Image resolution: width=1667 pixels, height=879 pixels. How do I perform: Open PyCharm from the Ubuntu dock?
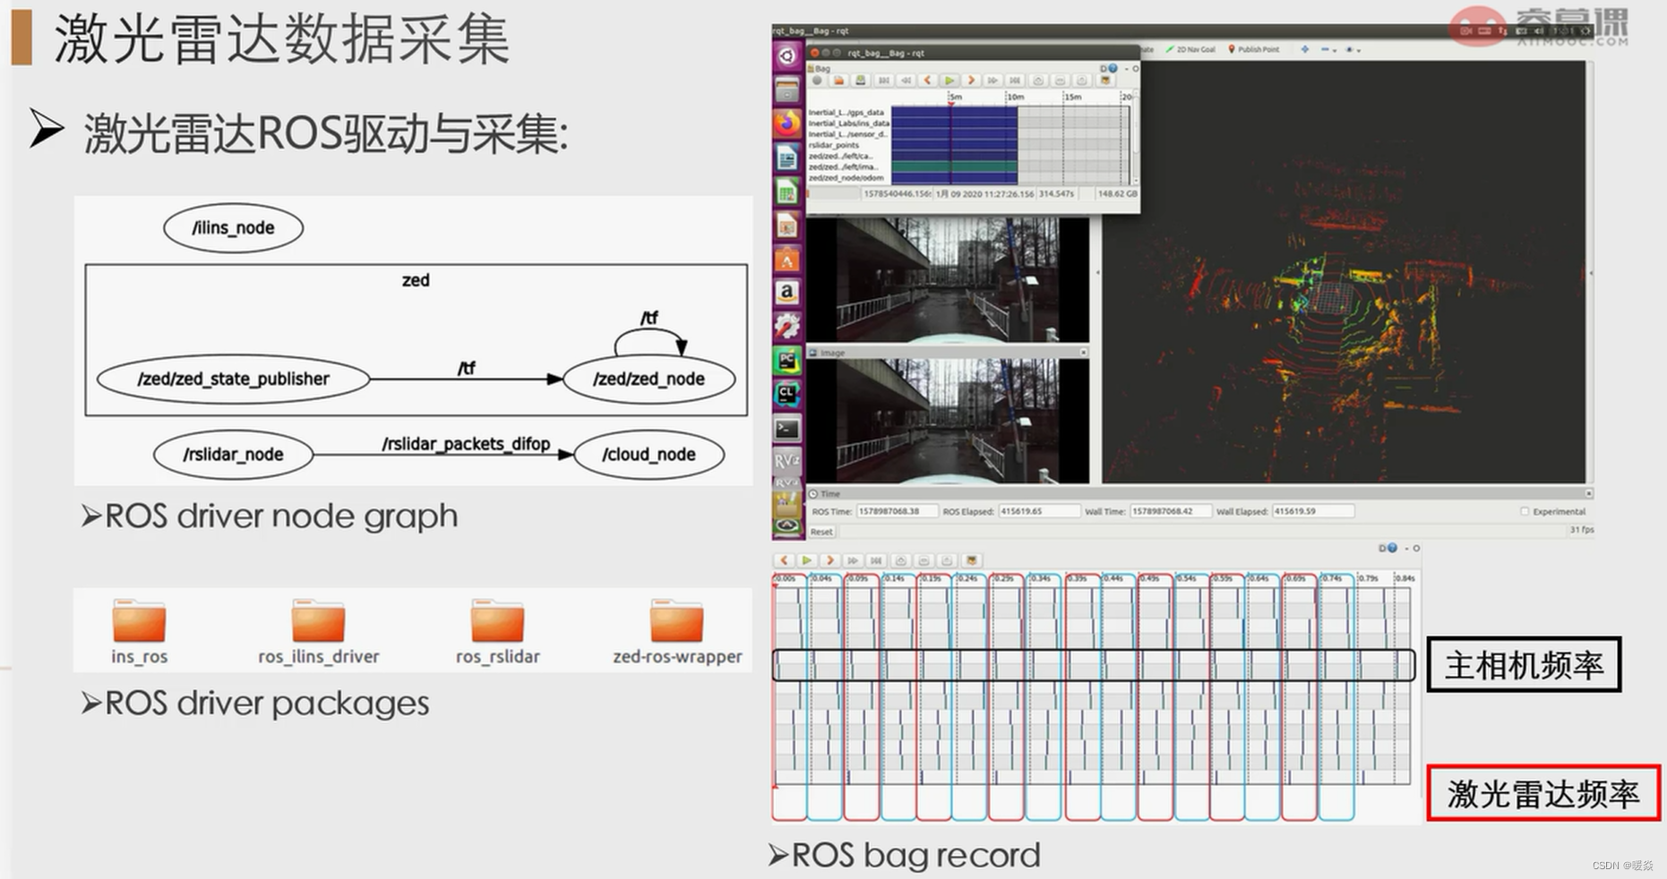click(787, 361)
